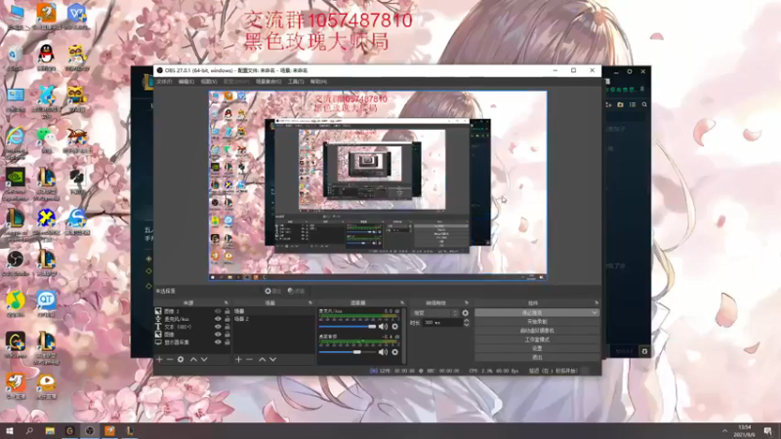Image resolution: width=781 pixels, height=439 pixels.
Task: Click 启动虚拟摄像机 virtual camera button
Action: coord(537,331)
